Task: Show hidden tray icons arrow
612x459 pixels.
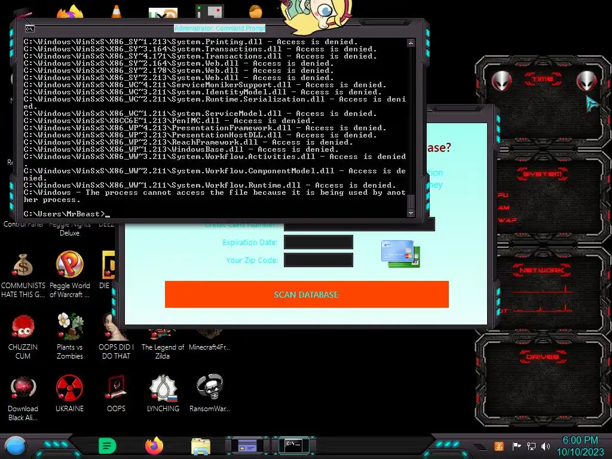Action: tap(480, 446)
